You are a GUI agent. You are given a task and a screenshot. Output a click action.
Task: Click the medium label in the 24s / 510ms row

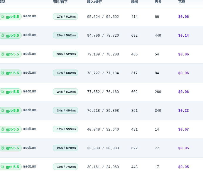30,91
